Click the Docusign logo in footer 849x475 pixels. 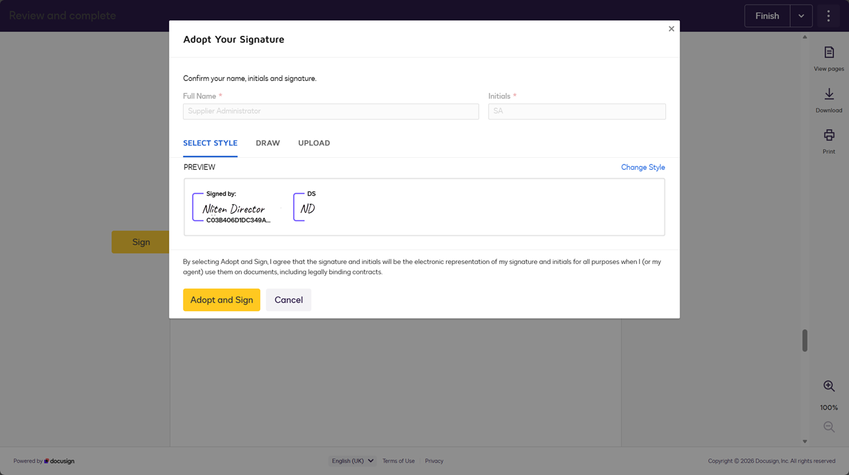click(x=60, y=461)
